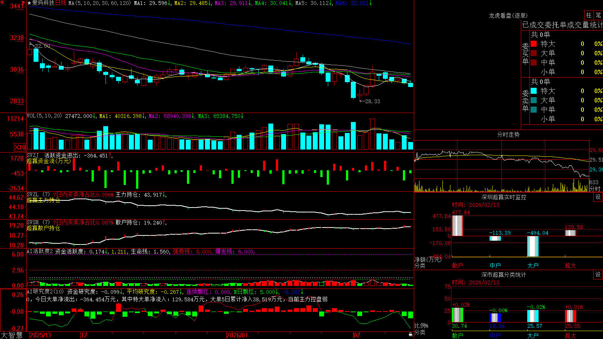This screenshot has width=603, height=339.
Task: Switch Dragon-Tiger panel to 笔 view
Action: coord(598,15)
